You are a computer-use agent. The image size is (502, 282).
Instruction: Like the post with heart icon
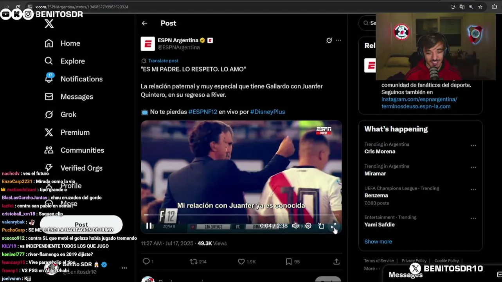(x=241, y=261)
